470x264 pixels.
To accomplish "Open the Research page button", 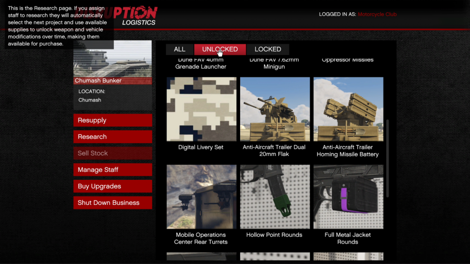I will click(x=113, y=137).
